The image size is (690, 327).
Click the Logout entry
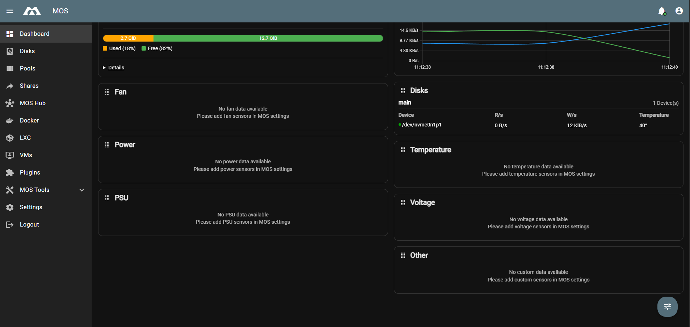pos(29,224)
